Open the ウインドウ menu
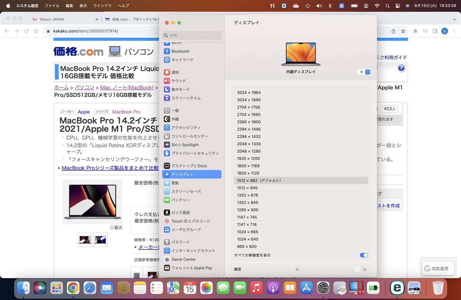The width and height of the screenshot is (461, 300). (x=102, y=5)
